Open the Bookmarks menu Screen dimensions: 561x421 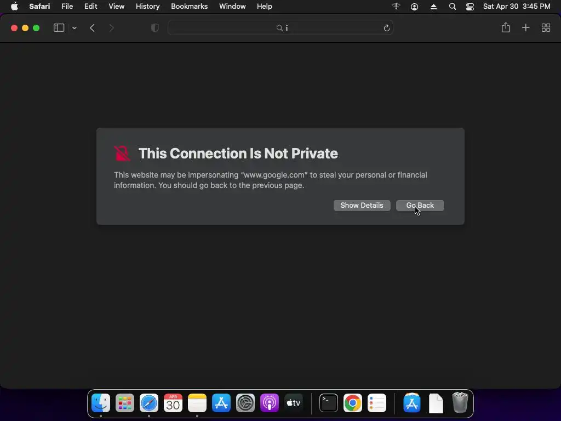(x=189, y=7)
